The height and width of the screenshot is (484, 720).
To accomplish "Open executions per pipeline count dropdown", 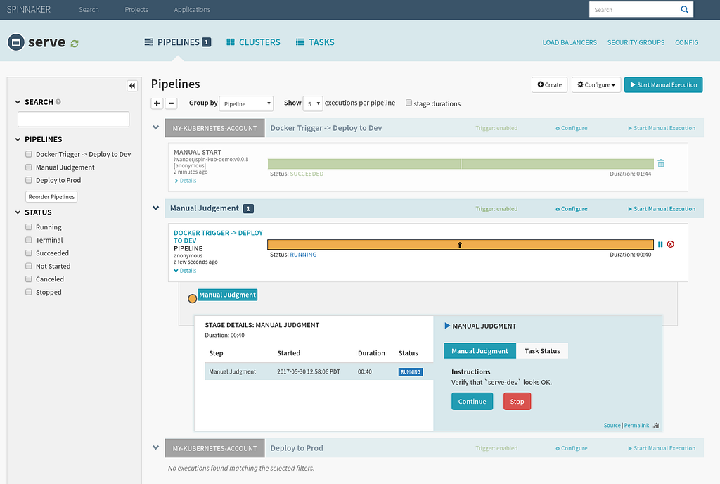I will [313, 104].
